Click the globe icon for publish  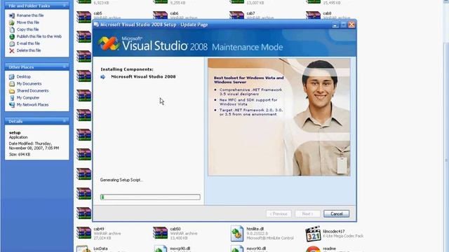pyautogui.click(x=12, y=36)
